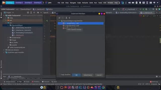Expand the fungsi package
161x90 pixels.
[x=8, y=40]
